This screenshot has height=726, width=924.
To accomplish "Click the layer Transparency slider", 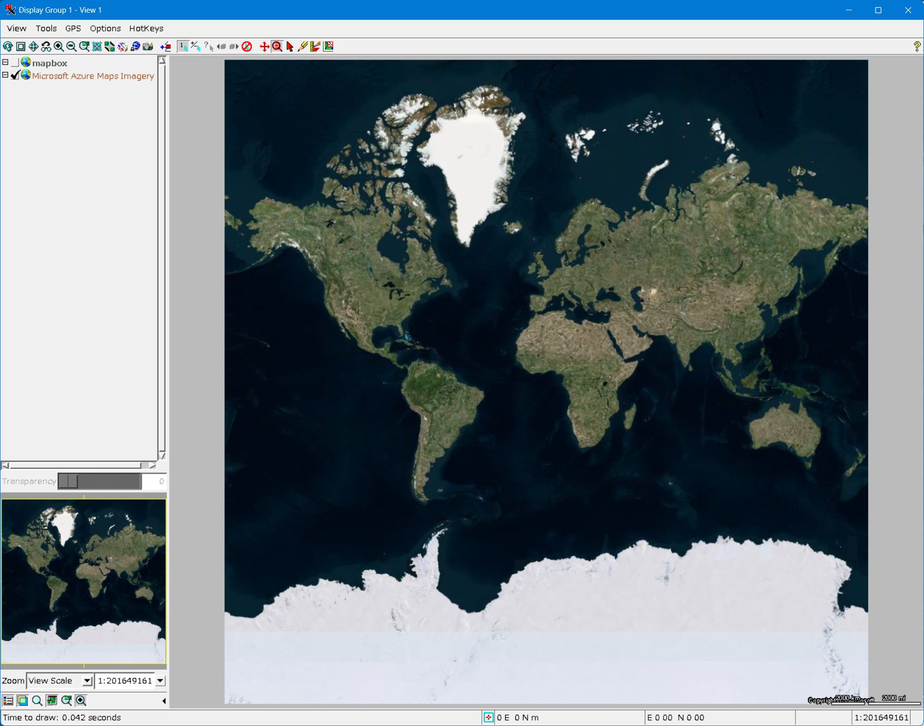I will click(100, 481).
